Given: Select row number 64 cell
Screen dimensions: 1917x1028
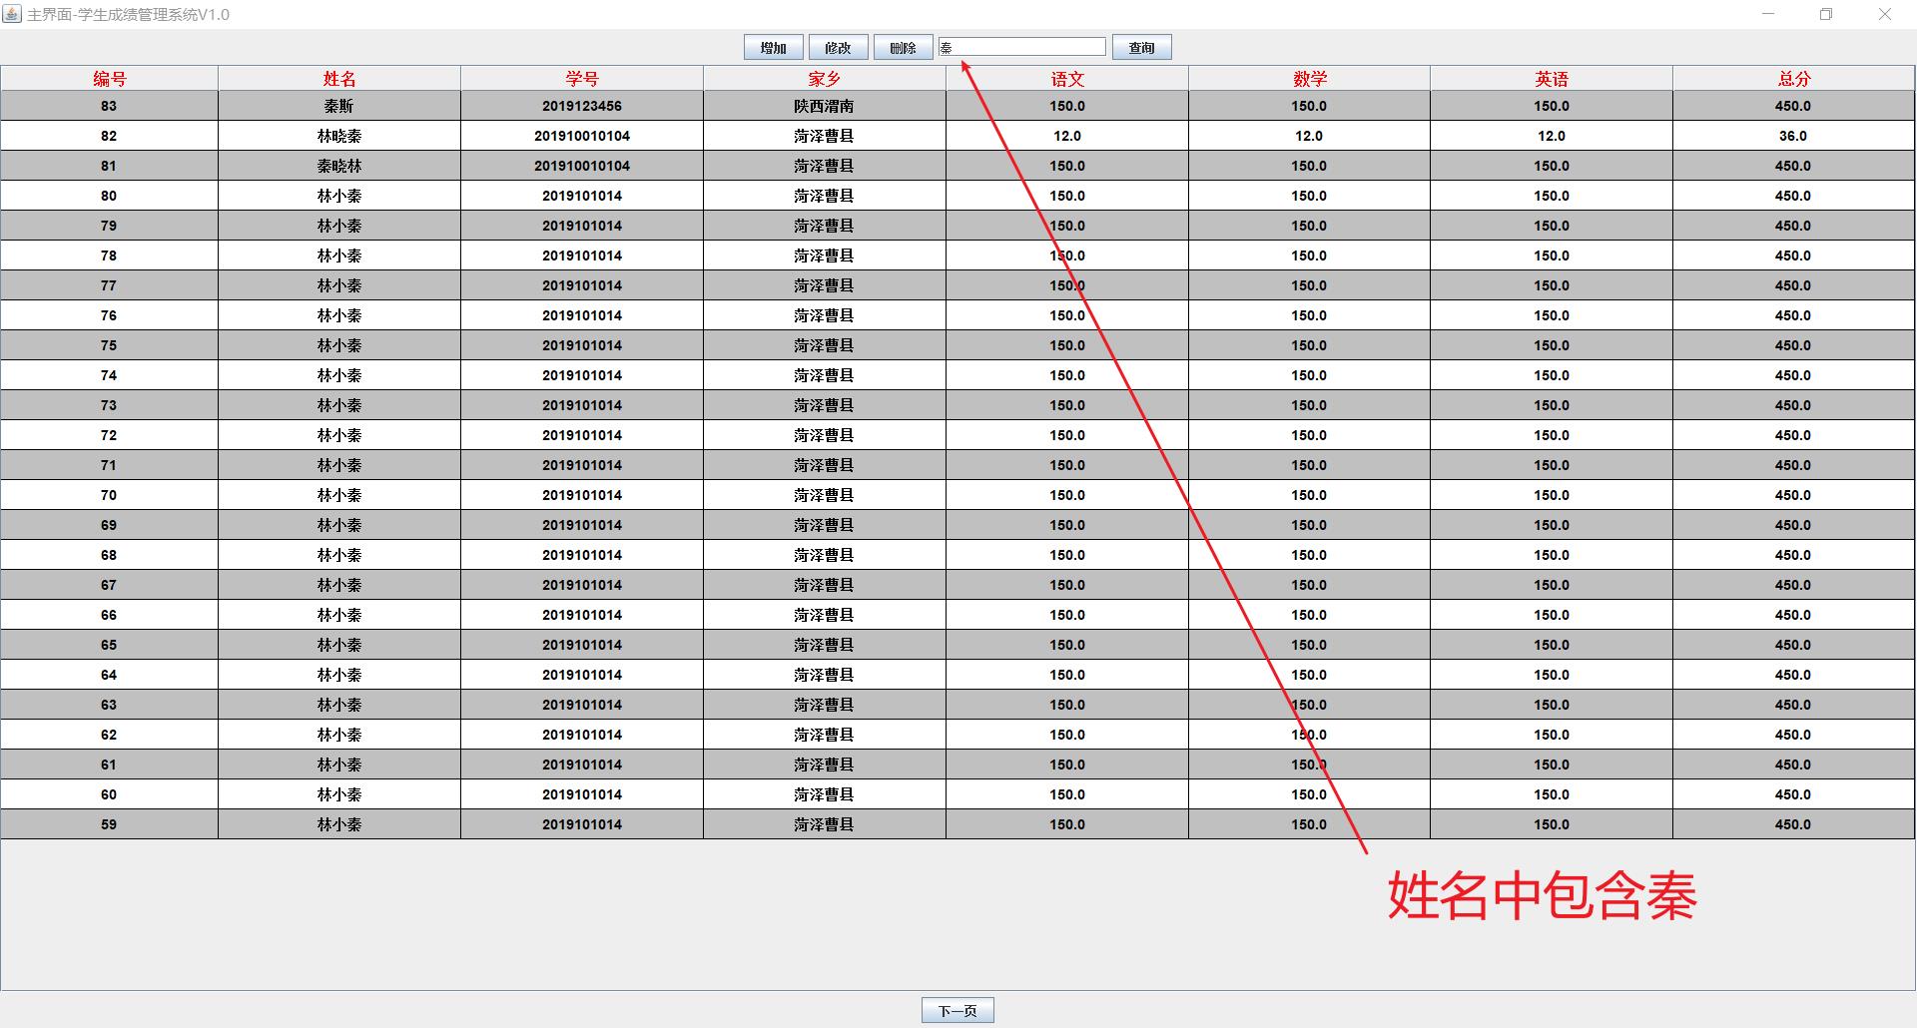Looking at the screenshot, I should coord(109,675).
